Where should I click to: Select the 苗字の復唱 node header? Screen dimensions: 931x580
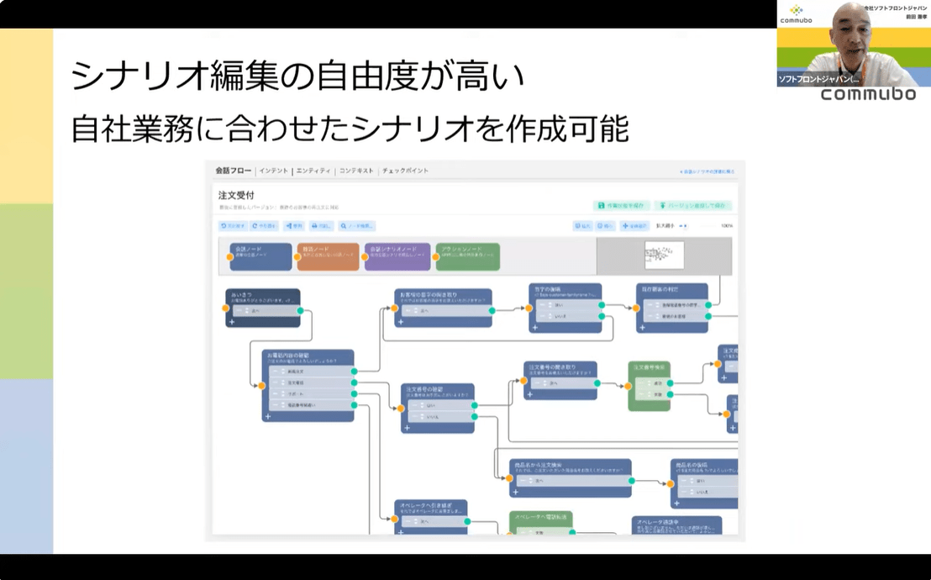tap(565, 291)
